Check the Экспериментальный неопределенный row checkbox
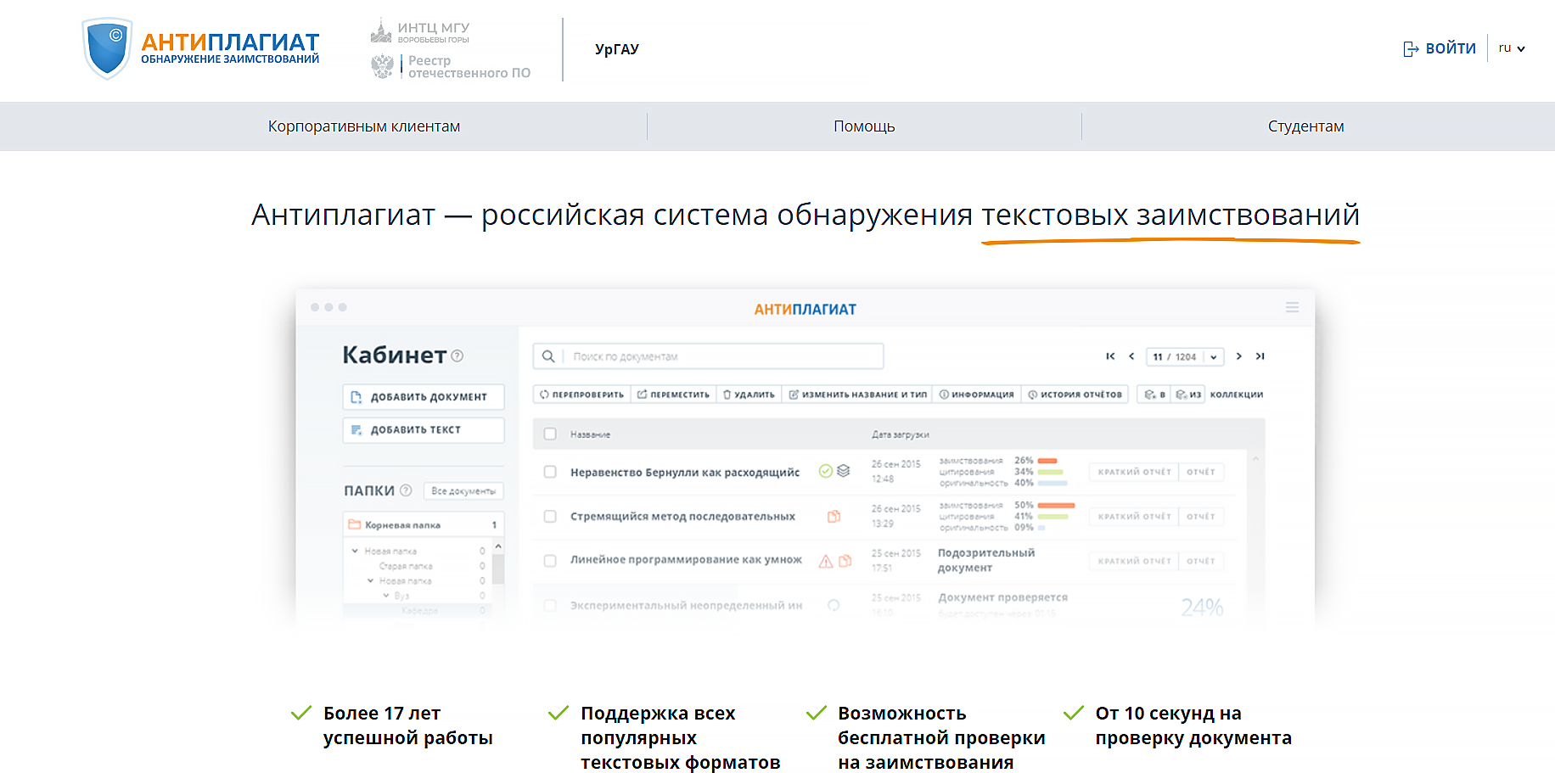1555x773 pixels. (x=550, y=606)
